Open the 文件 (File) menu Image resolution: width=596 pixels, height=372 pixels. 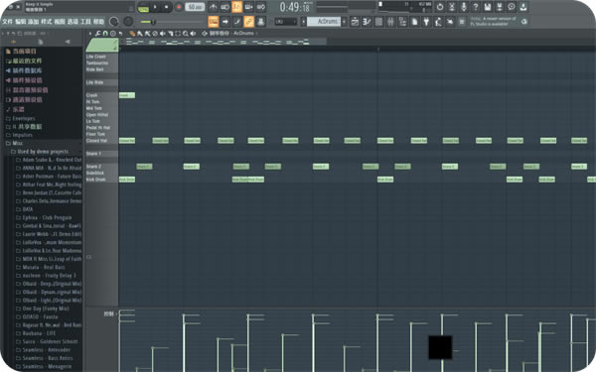[x=7, y=22]
